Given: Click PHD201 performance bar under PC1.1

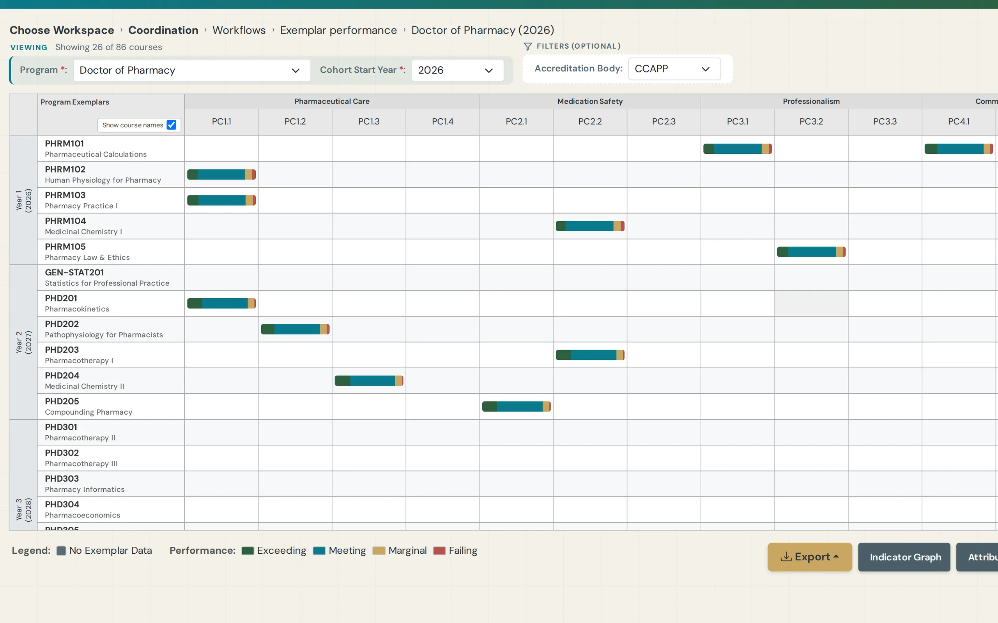Looking at the screenshot, I should point(221,303).
